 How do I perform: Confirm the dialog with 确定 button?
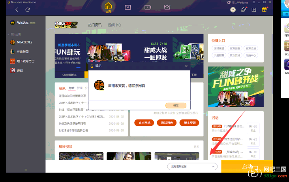click(x=176, y=106)
